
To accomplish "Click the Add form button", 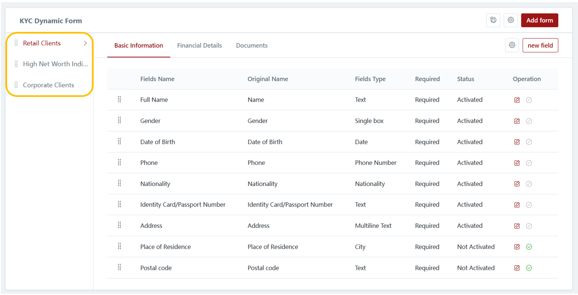I will [x=539, y=20].
